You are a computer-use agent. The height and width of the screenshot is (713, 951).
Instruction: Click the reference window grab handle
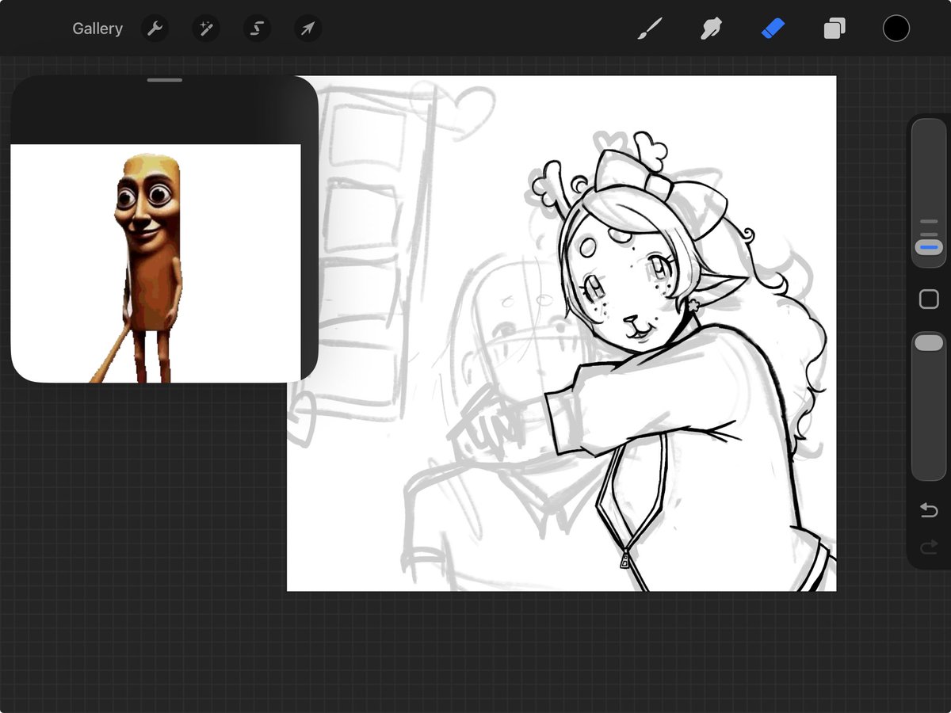click(x=165, y=80)
